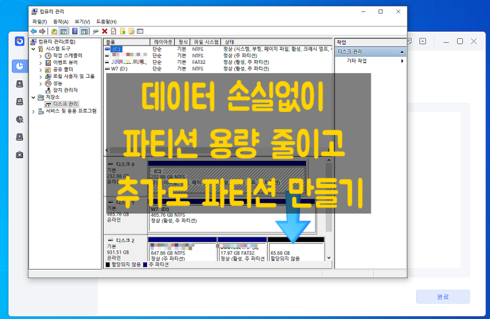This screenshot has height=319, width=490.
Task: Click the folder with magnifier icon
Action: 131,31
